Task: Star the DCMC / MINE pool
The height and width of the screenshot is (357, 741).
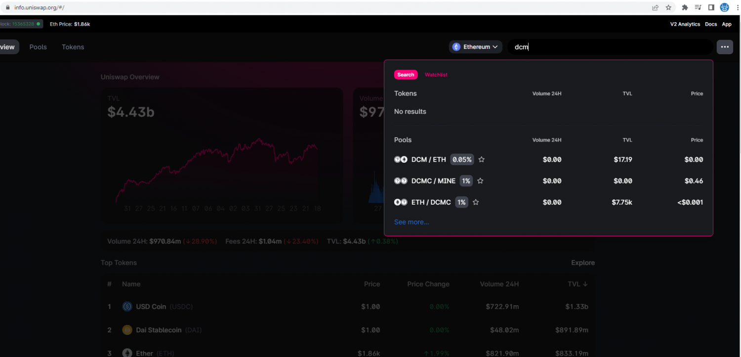Action: [480, 181]
